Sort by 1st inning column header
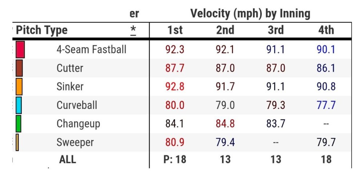The image size is (364, 171). pos(175,30)
